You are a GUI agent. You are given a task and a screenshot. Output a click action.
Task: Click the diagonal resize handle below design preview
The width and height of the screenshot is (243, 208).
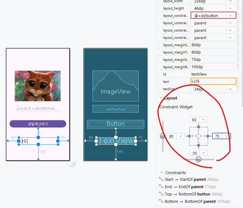point(73,164)
